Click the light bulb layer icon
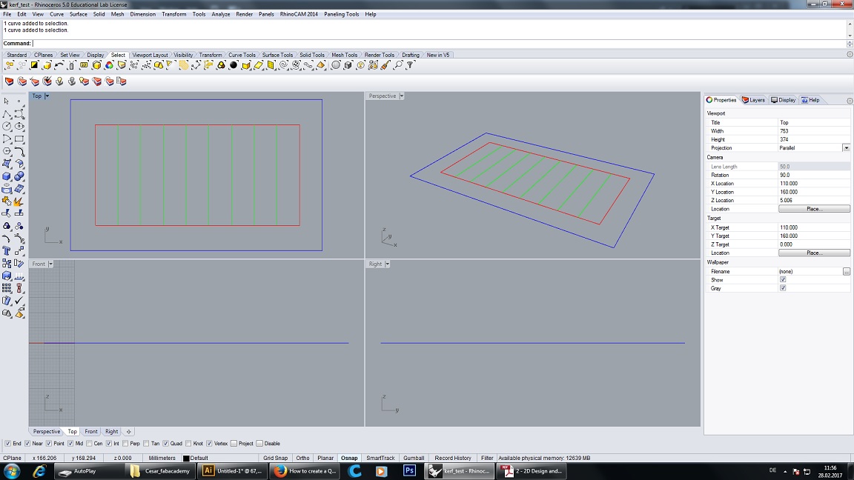The image size is (854, 480). [x=59, y=81]
